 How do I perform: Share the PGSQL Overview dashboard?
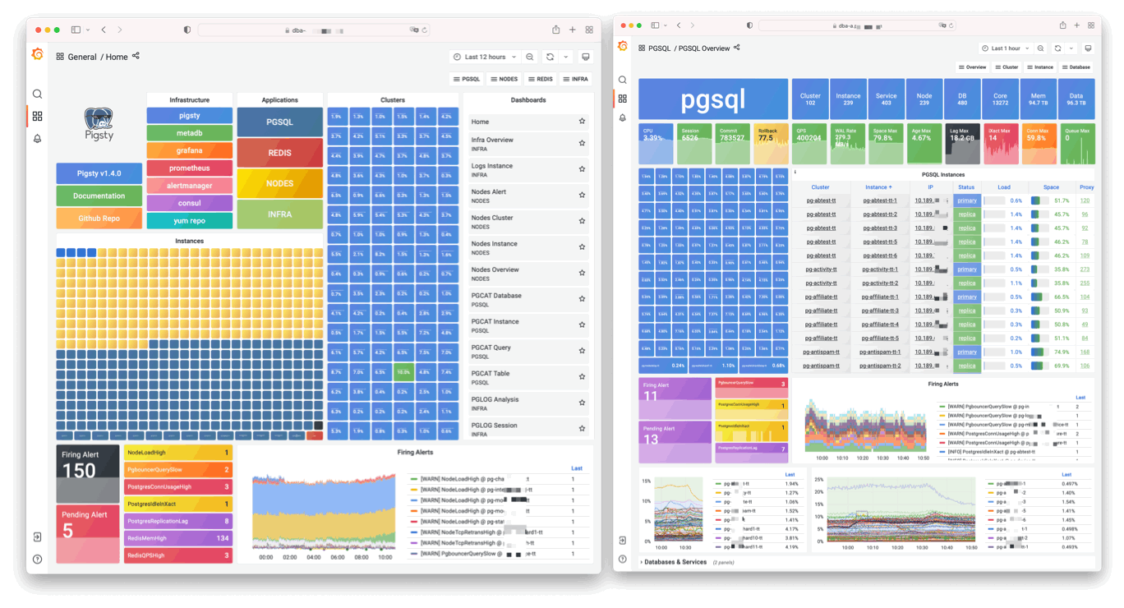(x=737, y=48)
